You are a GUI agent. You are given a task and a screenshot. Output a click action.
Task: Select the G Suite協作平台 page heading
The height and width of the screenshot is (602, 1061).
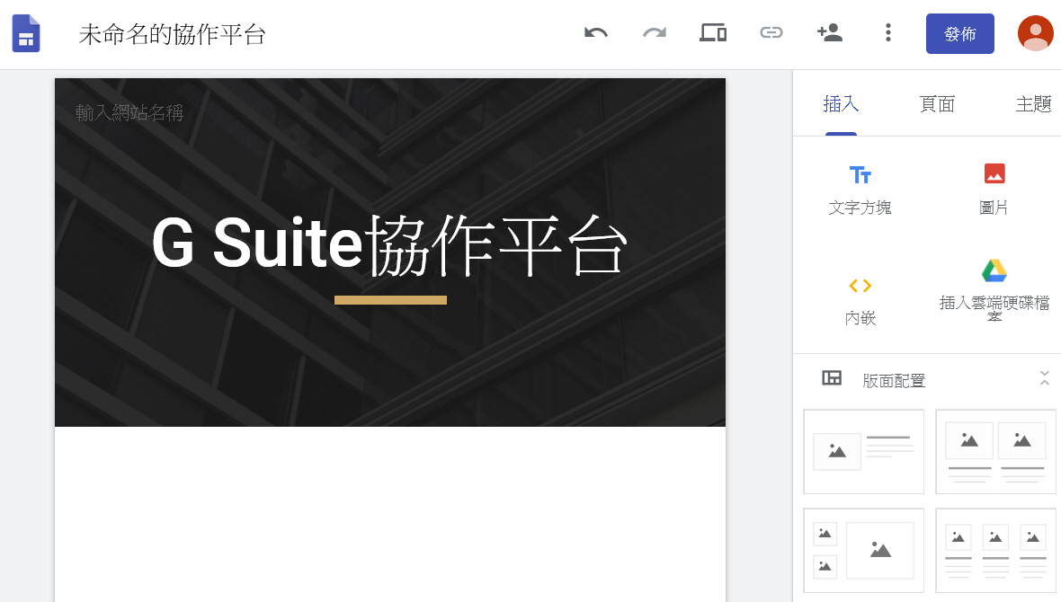point(389,245)
